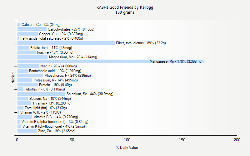This screenshot has height=156, width=250.
Task: Click the 'Selenium, Se - 44% (30.9mcg)' label
Action: (x=90, y=94)
